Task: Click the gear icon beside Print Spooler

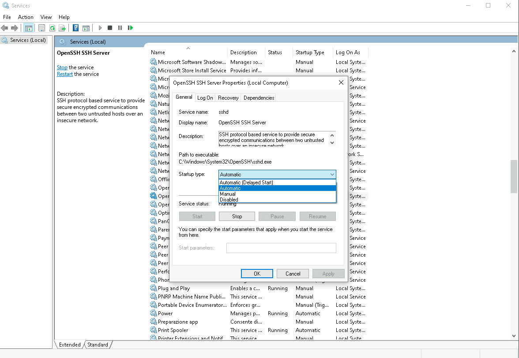Action: click(x=153, y=330)
